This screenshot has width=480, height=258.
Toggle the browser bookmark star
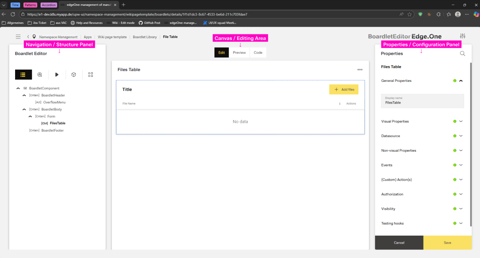(x=409, y=14)
